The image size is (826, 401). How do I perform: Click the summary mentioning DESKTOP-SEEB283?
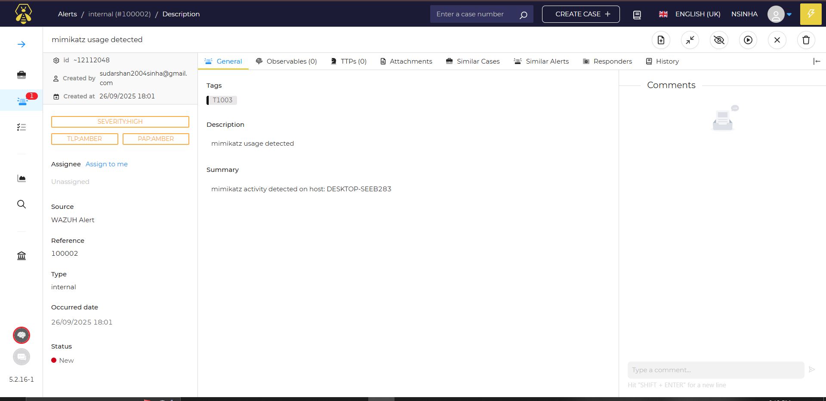[301, 189]
